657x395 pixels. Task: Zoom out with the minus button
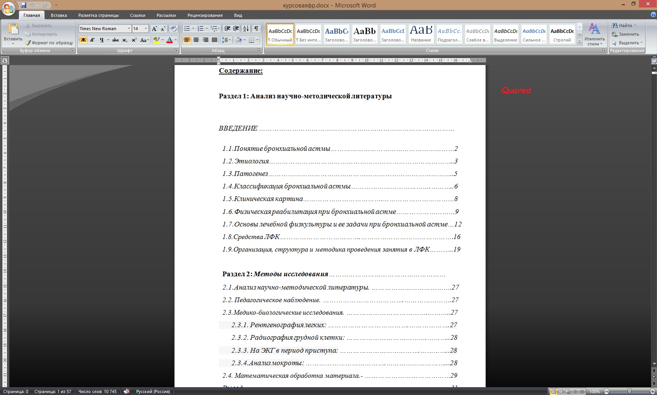coord(606,391)
